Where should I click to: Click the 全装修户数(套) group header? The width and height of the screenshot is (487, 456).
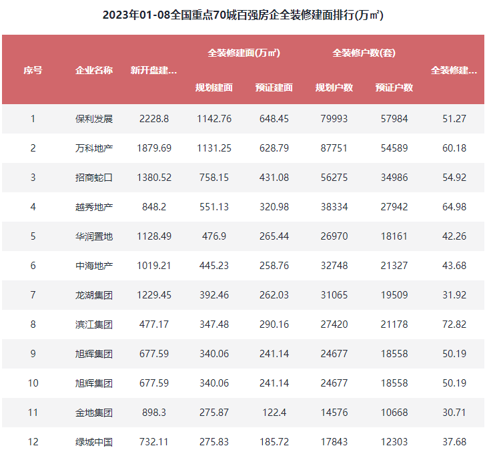pyautogui.click(x=364, y=53)
